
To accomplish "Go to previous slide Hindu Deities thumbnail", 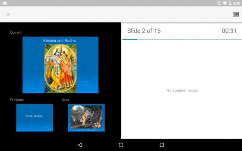I will click(34, 117).
